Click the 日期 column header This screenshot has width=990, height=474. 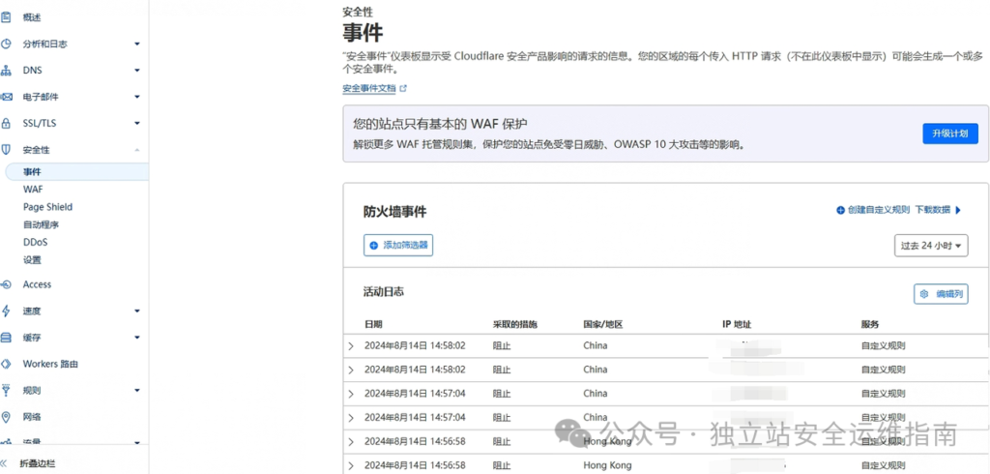373,324
